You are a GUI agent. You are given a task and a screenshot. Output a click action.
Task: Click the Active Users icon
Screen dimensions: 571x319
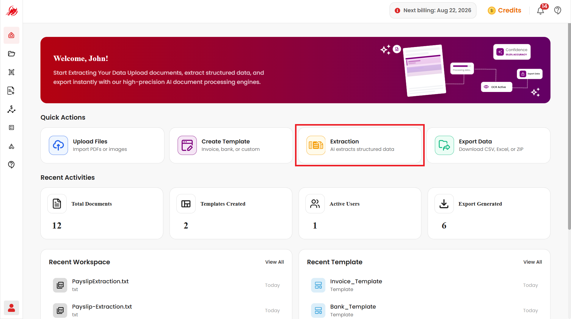pos(315,204)
